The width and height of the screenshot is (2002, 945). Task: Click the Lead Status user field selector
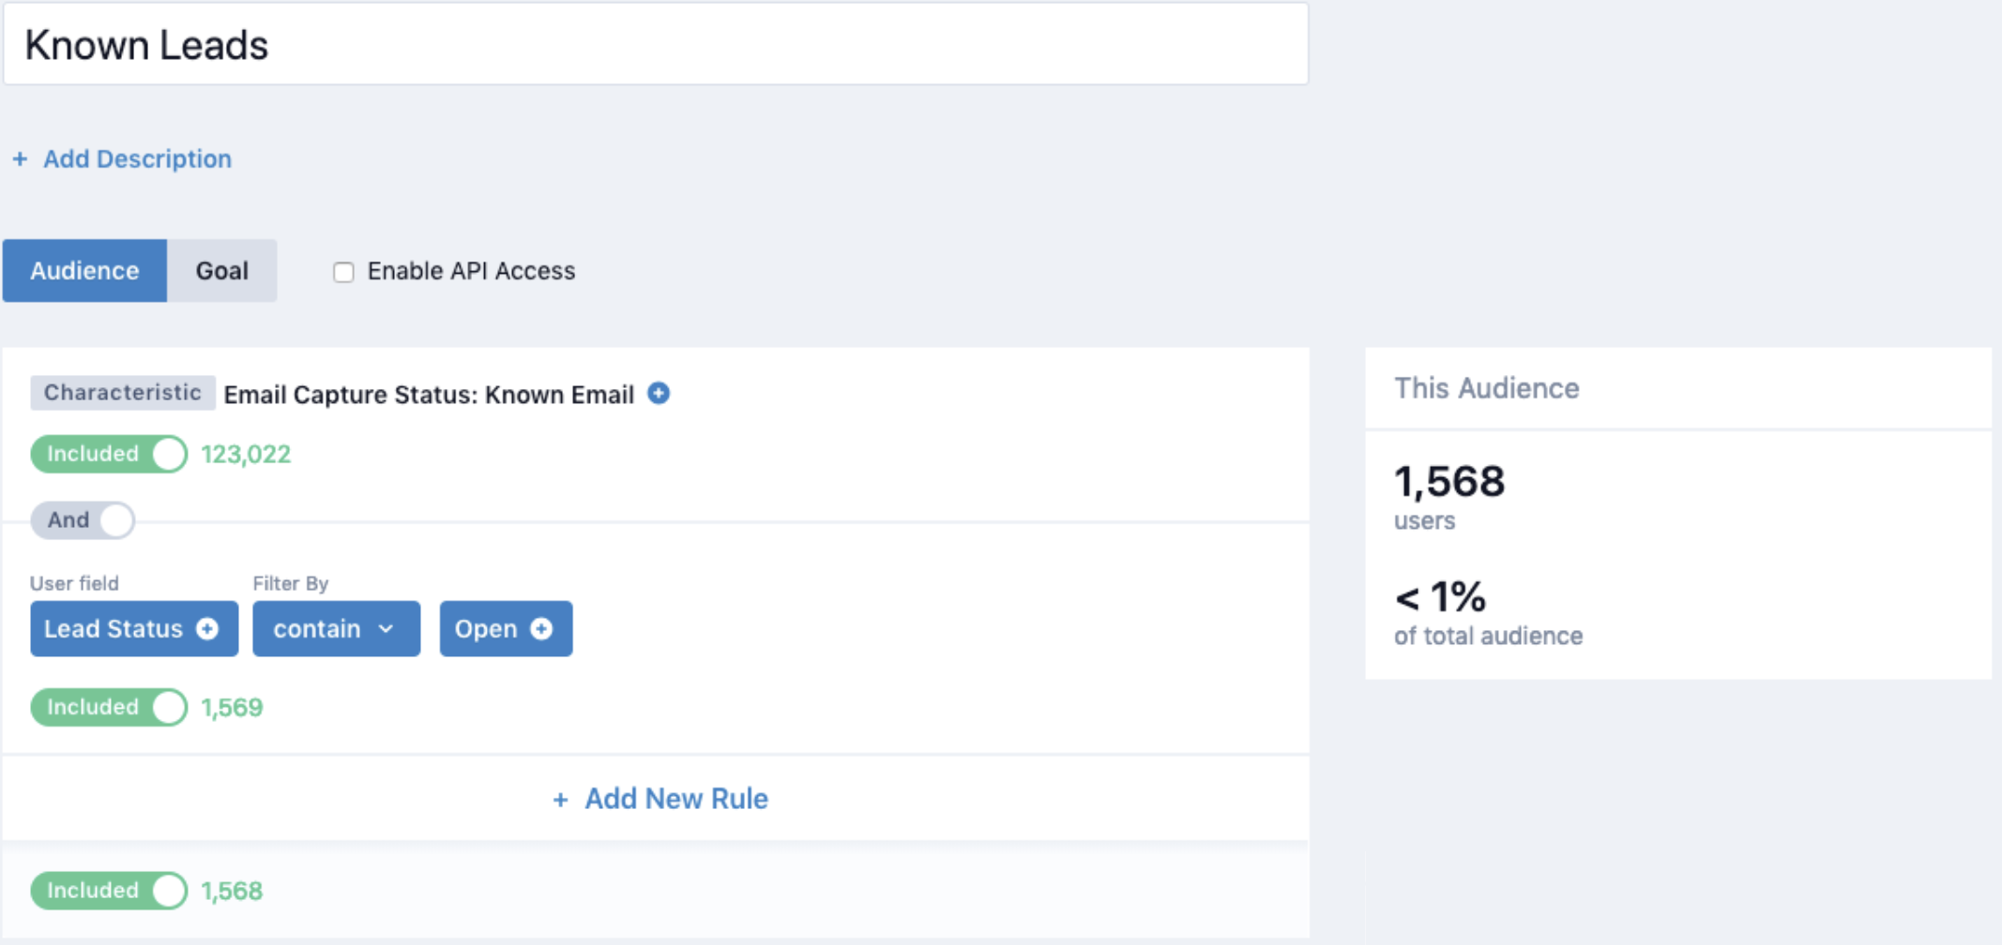[x=114, y=629]
